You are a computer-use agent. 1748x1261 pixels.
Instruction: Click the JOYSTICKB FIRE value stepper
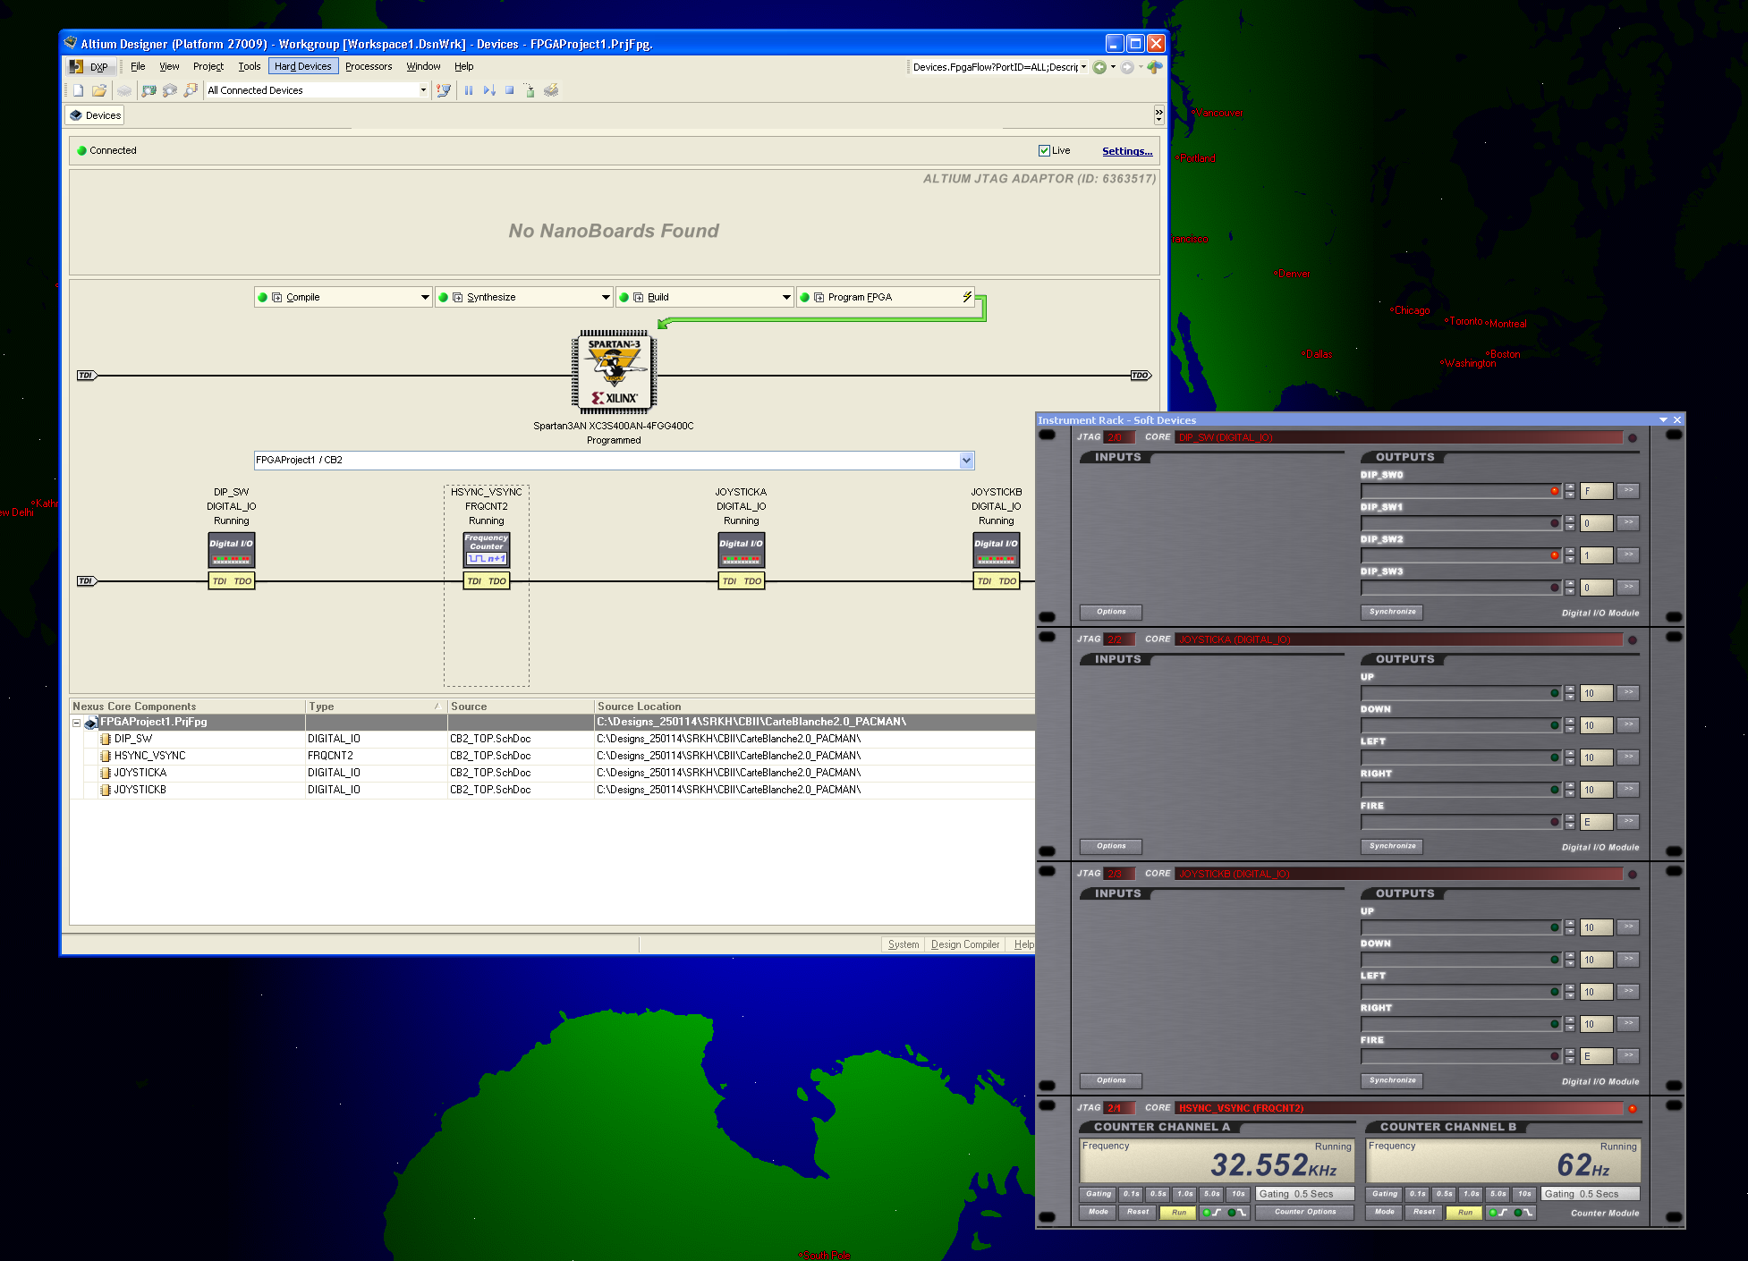(x=1570, y=1056)
